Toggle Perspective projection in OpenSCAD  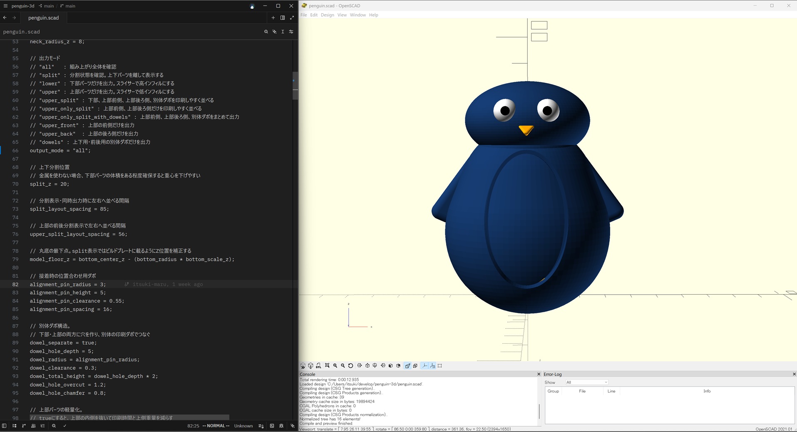click(407, 365)
